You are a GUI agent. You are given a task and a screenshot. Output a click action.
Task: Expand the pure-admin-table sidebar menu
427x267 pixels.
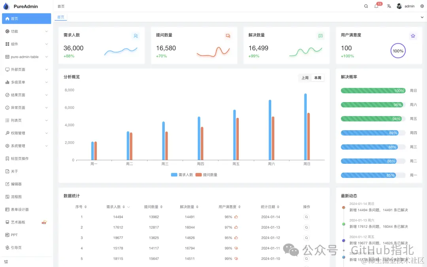[26, 57]
